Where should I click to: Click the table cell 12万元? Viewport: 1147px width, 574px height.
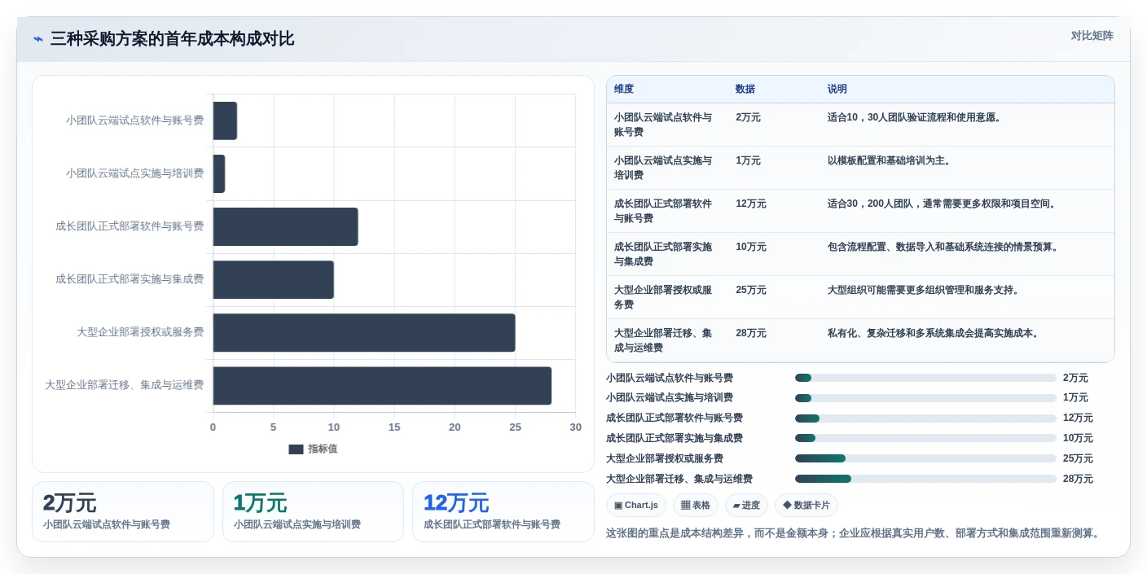751,204
